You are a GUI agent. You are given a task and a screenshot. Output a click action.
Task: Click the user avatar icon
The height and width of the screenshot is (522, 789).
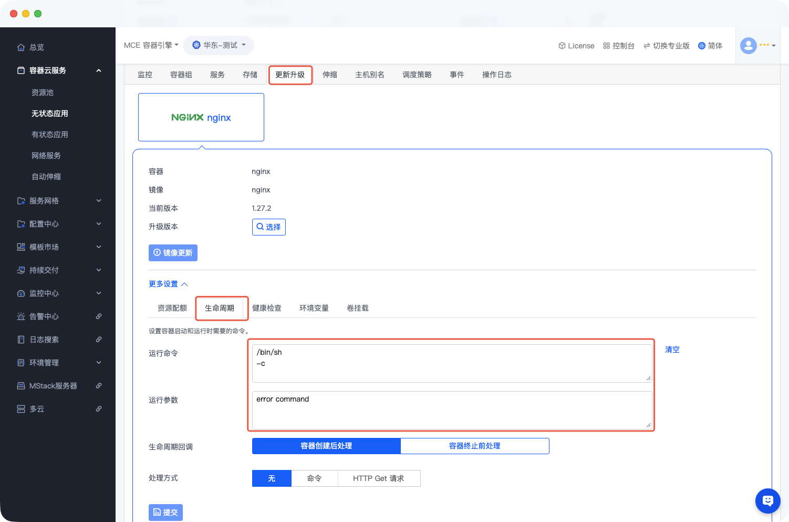click(748, 46)
